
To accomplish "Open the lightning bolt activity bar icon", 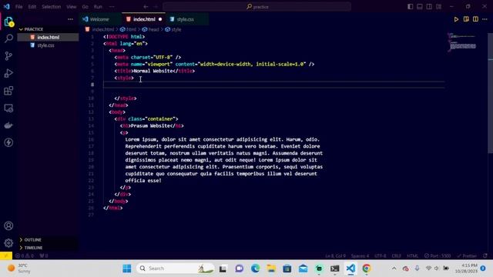I will tap(8, 142).
